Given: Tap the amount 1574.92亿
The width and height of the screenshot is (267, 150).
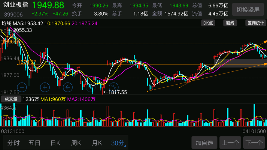Looking at the screenshot, I should pyautogui.click(x=176, y=13).
